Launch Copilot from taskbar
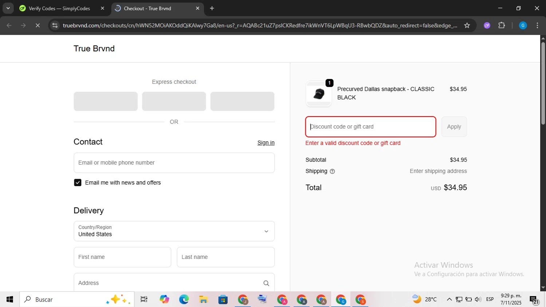 [x=164, y=299]
